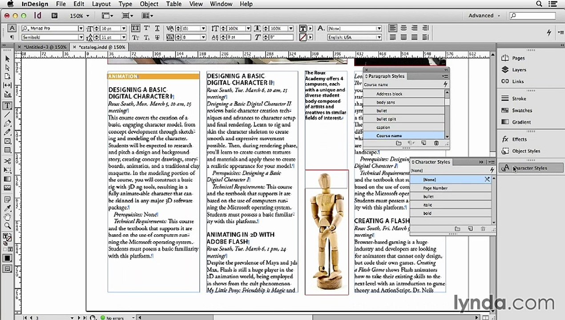Viewport: 565px width, 320px height.
Task: Open the Type menu
Action: click(125, 4)
